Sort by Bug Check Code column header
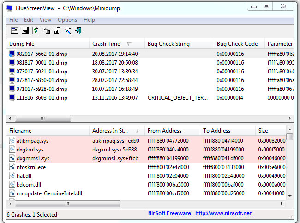Screen dimensions: 300x223 (239, 44)
